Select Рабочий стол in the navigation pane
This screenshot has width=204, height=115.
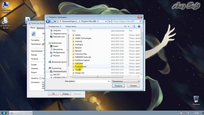pos(57,37)
